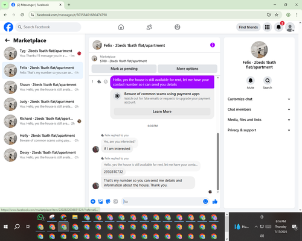Image resolution: width=302 pixels, height=241 pixels.
Task: Open the Facebook logo home link
Action: click(x=8, y=27)
